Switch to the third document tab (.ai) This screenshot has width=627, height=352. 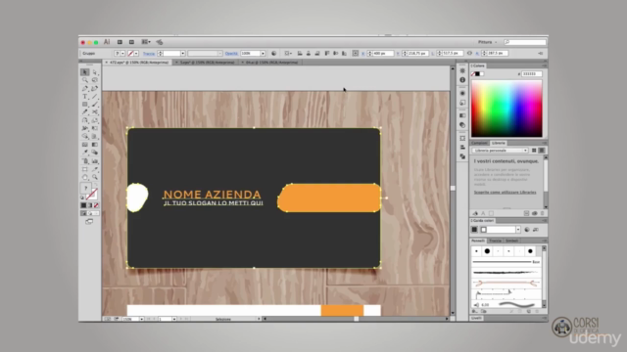271,63
